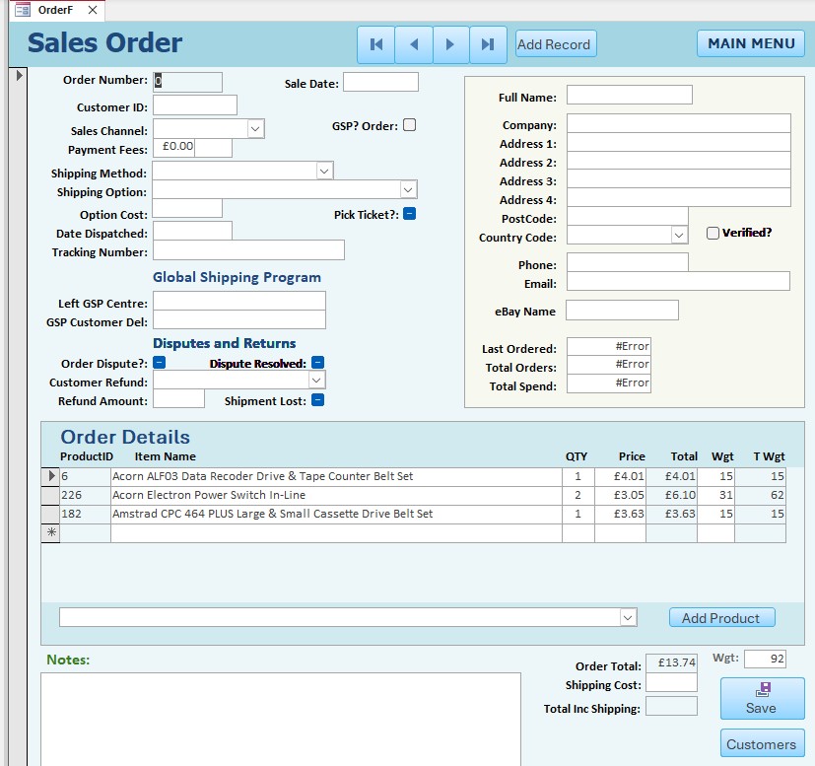Select the first order detail row selector
Image resolution: width=815 pixels, height=766 pixels.
coord(49,476)
